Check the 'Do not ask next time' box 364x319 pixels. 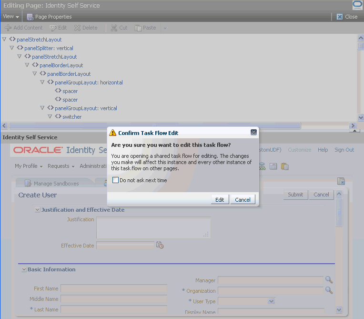click(115, 180)
